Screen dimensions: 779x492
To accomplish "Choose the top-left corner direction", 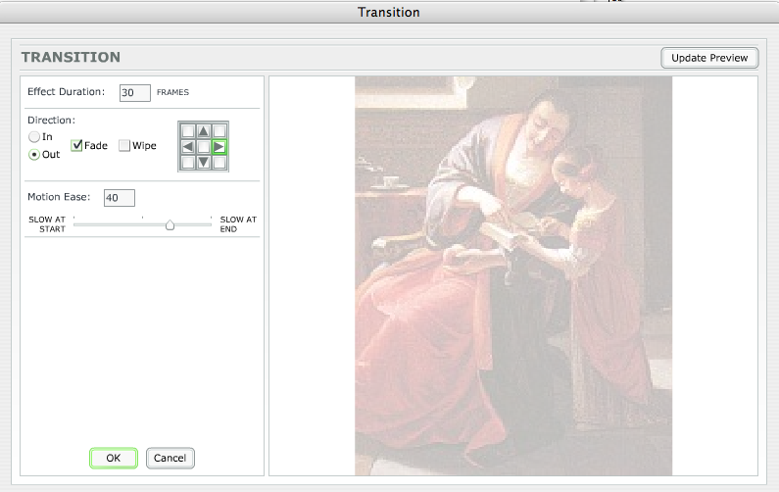I will [x=188, y=131].
